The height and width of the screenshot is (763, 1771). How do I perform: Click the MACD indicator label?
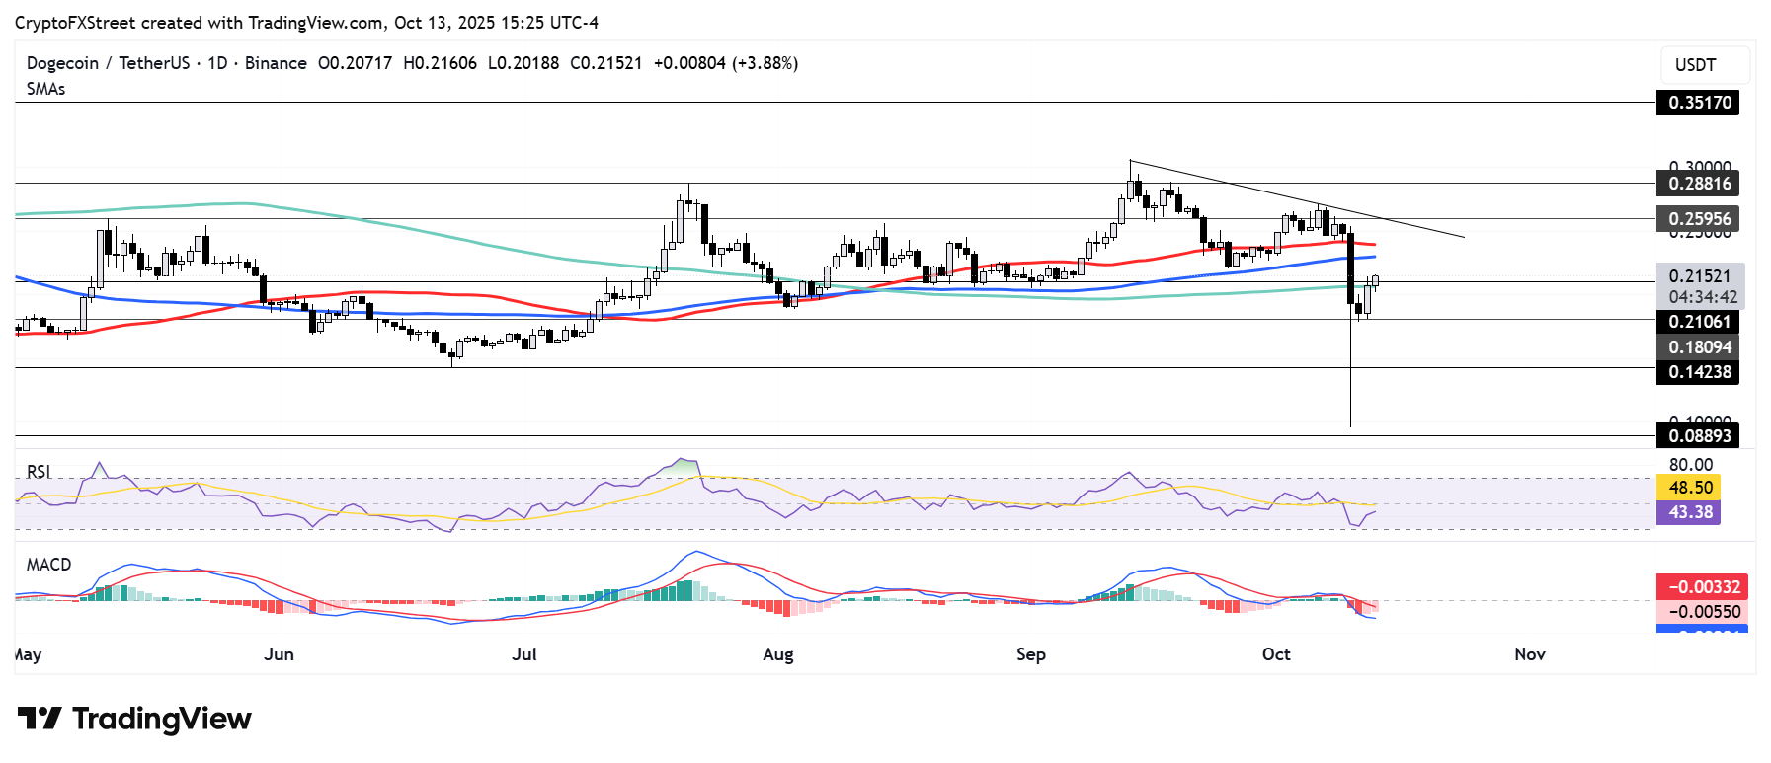(48, 565)
